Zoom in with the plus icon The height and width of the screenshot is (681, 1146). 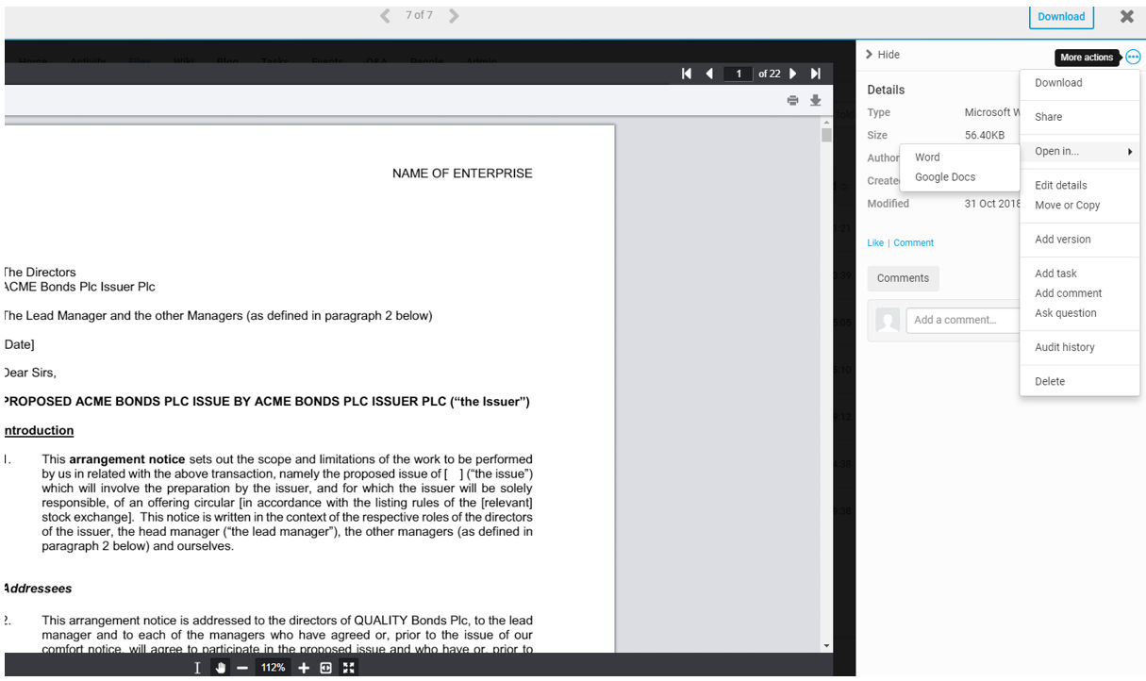(x=304, y=668)
